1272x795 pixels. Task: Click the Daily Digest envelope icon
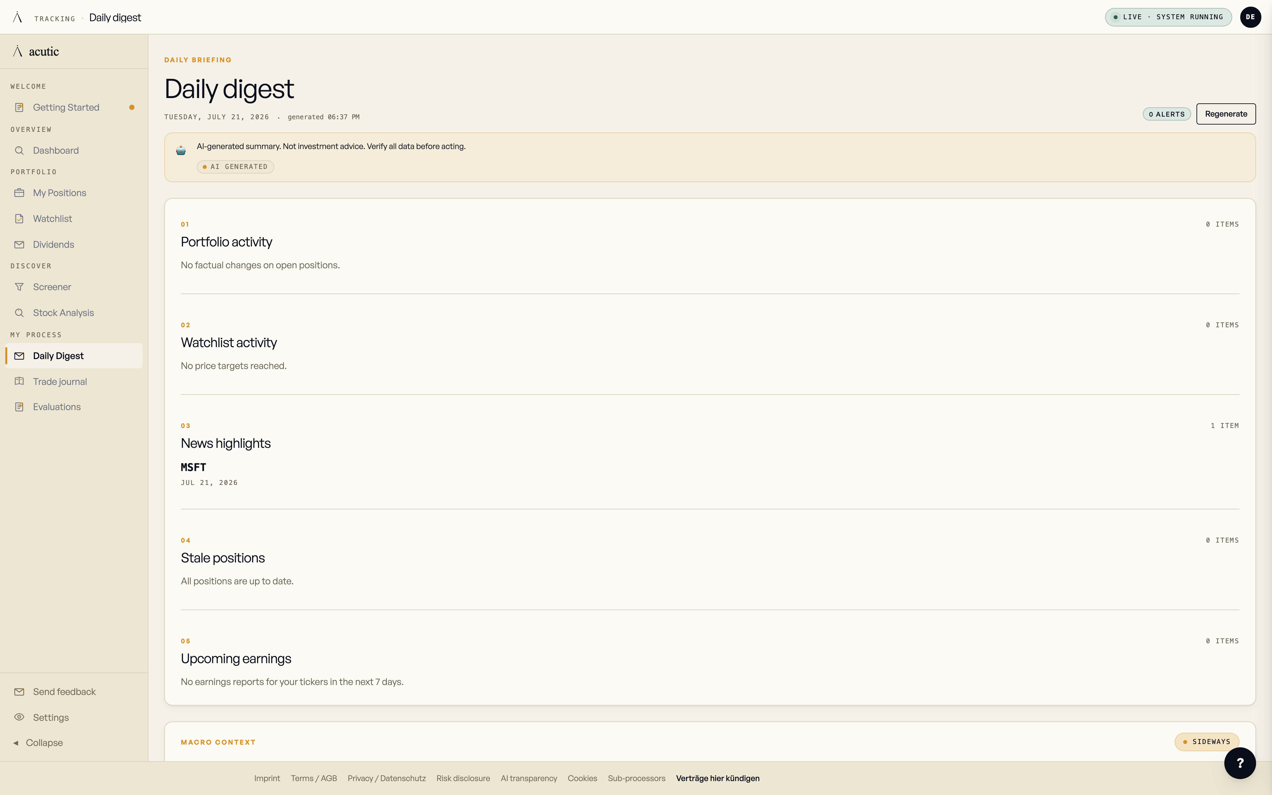click(20, 356)
